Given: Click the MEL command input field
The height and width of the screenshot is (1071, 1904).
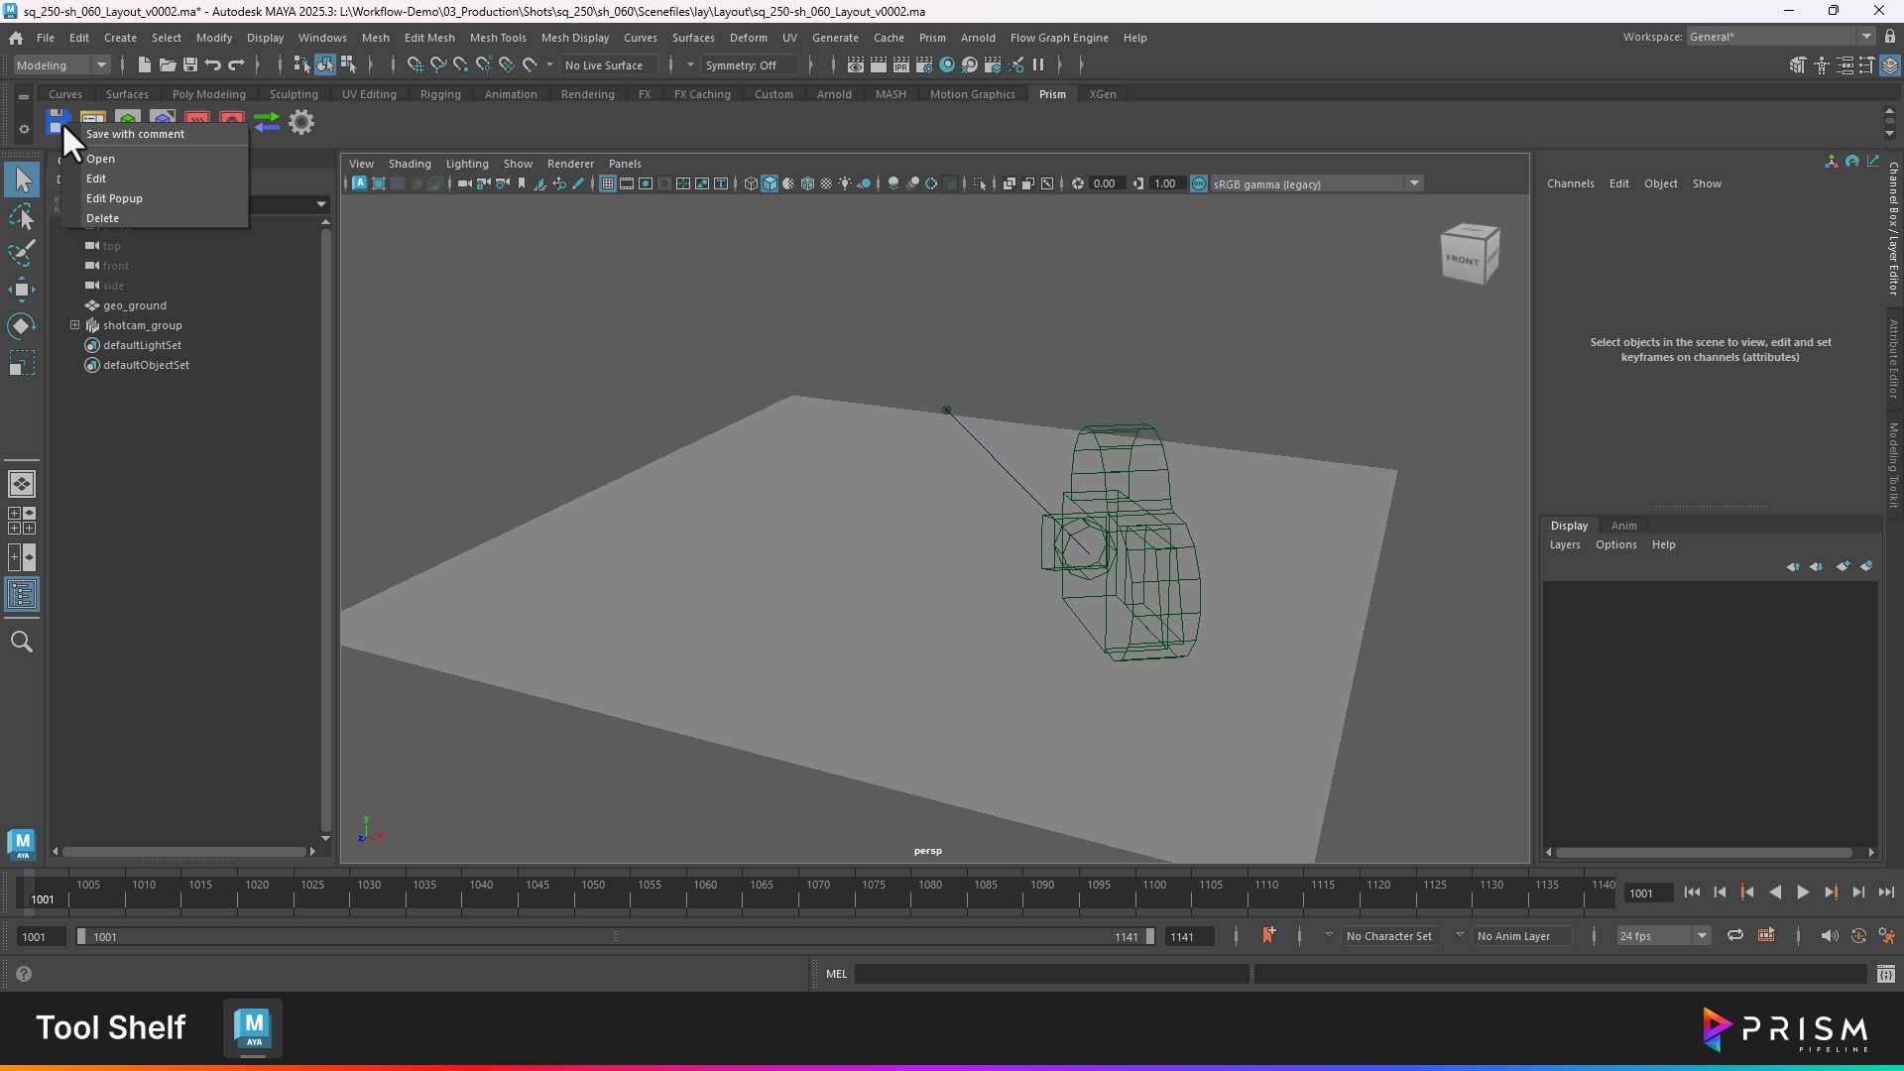Looking at the screenshot, I should click(1051, 974).
